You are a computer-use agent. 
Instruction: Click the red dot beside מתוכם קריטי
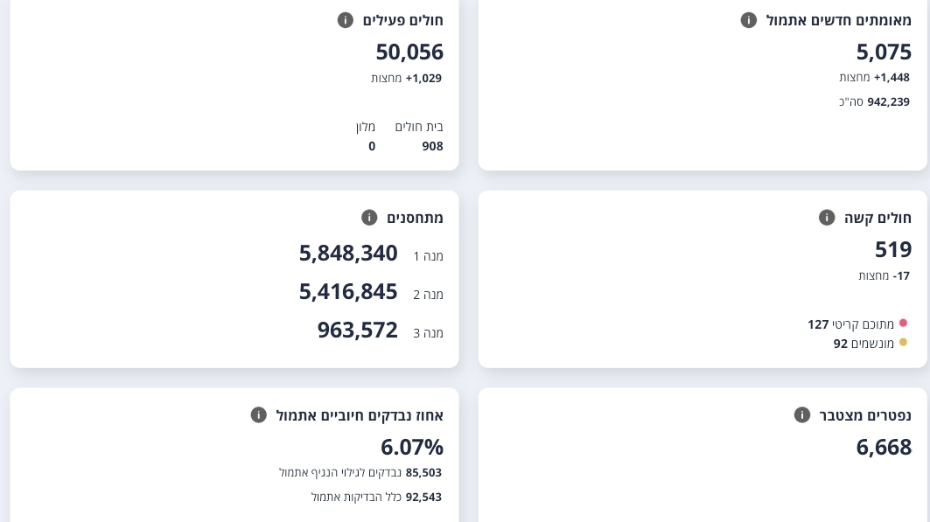(x=903, y=324)
